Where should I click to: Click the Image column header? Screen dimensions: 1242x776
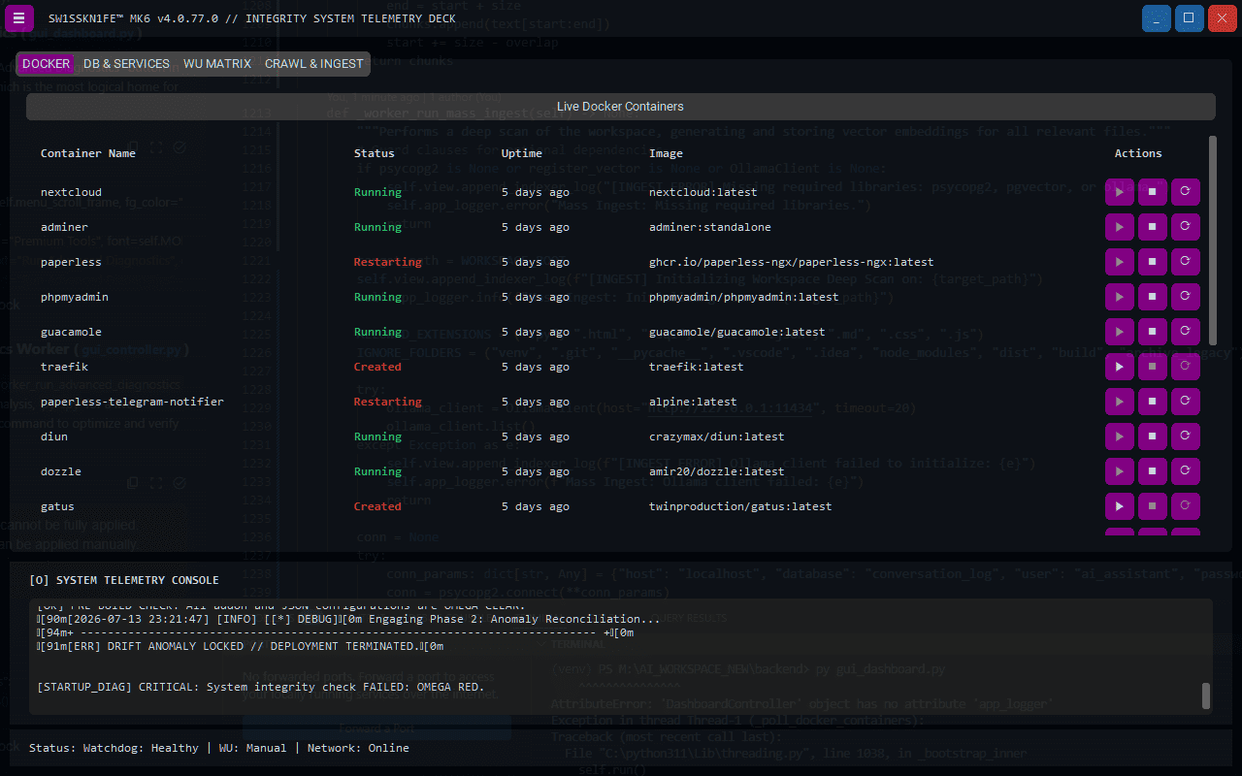click(x=666, y=153)
